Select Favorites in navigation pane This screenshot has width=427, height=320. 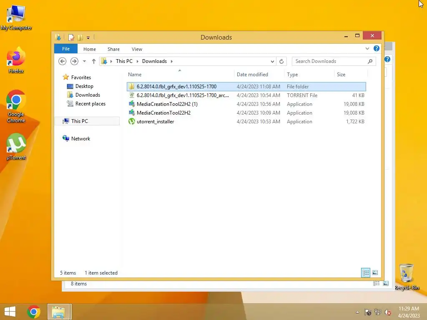81,77
